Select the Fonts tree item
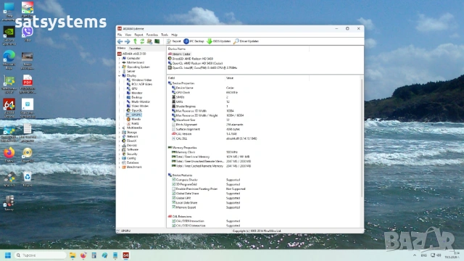This screenshot has width=464, height=261. coord(133,123)
